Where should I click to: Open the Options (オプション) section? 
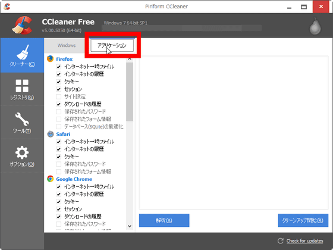(x=22, y=156)
